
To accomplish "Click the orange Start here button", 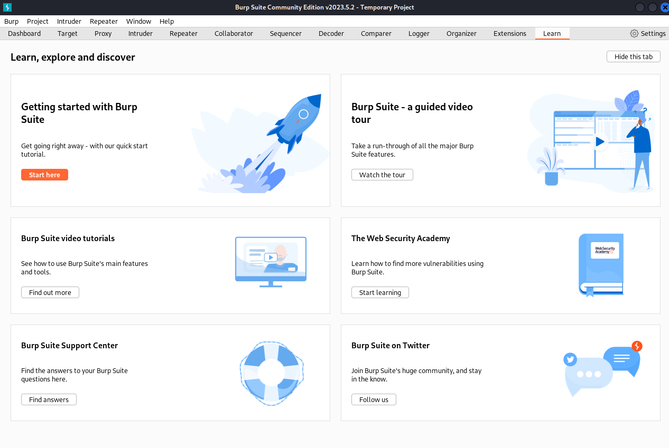I will [44, 175].
